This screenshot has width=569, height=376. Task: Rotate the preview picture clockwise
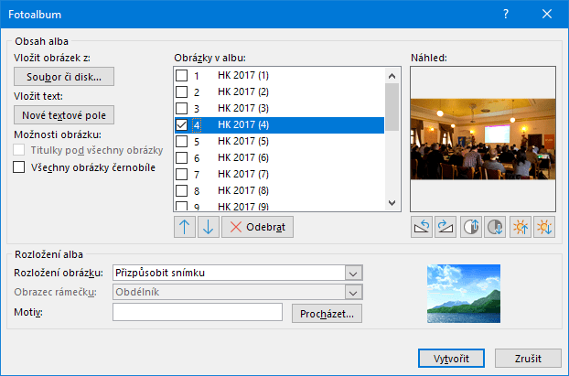[x=446, y=227]
